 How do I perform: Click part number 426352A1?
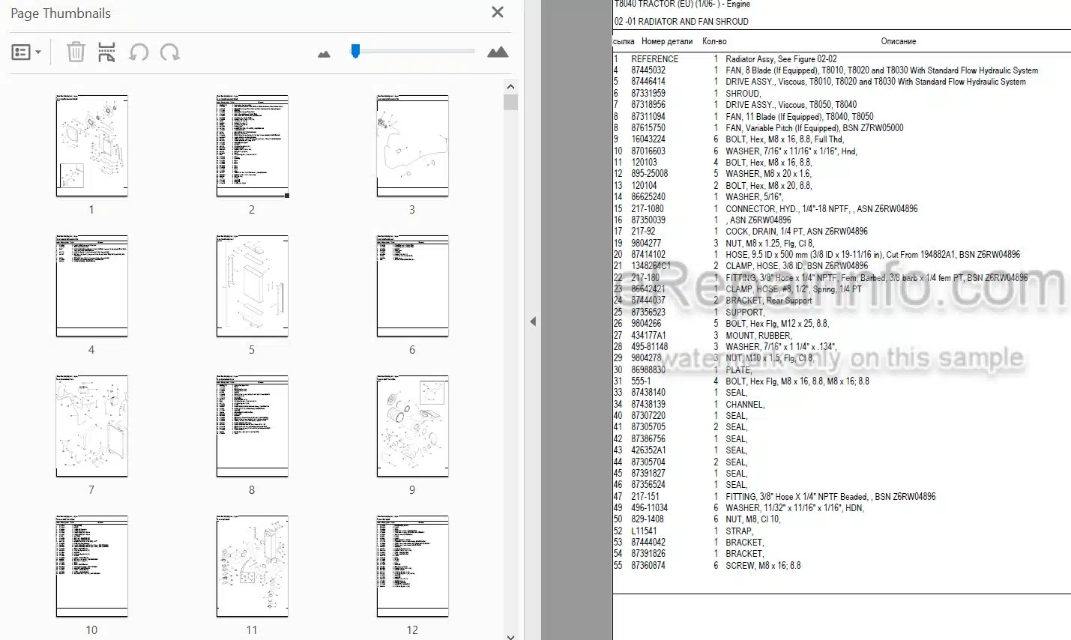[648, 450]
